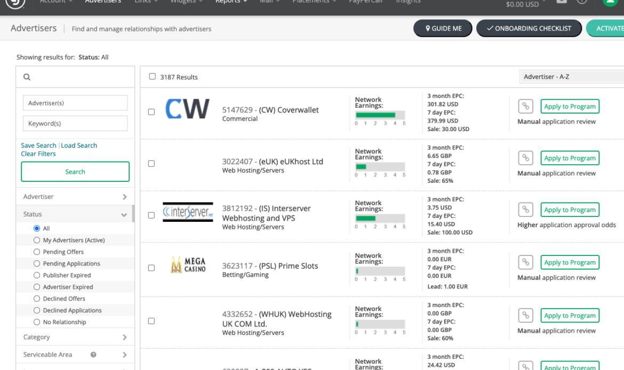
Task: Choose the Pending Applications status option
Action: 37,263
